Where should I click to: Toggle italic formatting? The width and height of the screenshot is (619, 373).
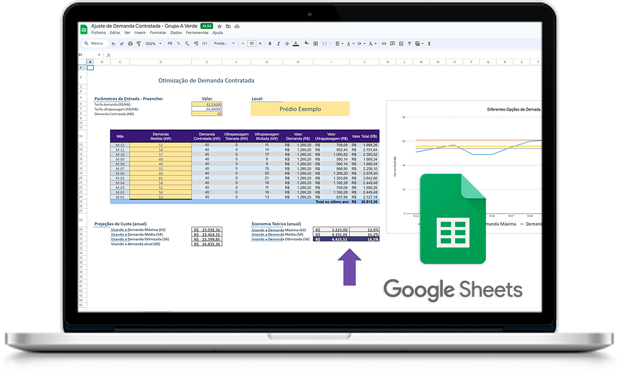click(278, 44)
